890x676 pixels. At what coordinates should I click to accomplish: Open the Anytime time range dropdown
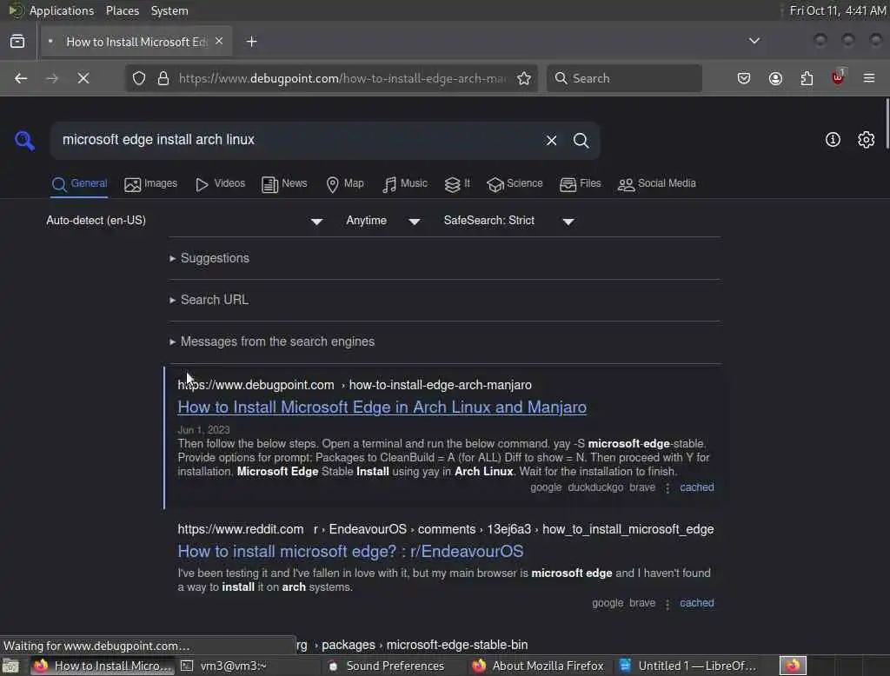click(x=383, y=221)
